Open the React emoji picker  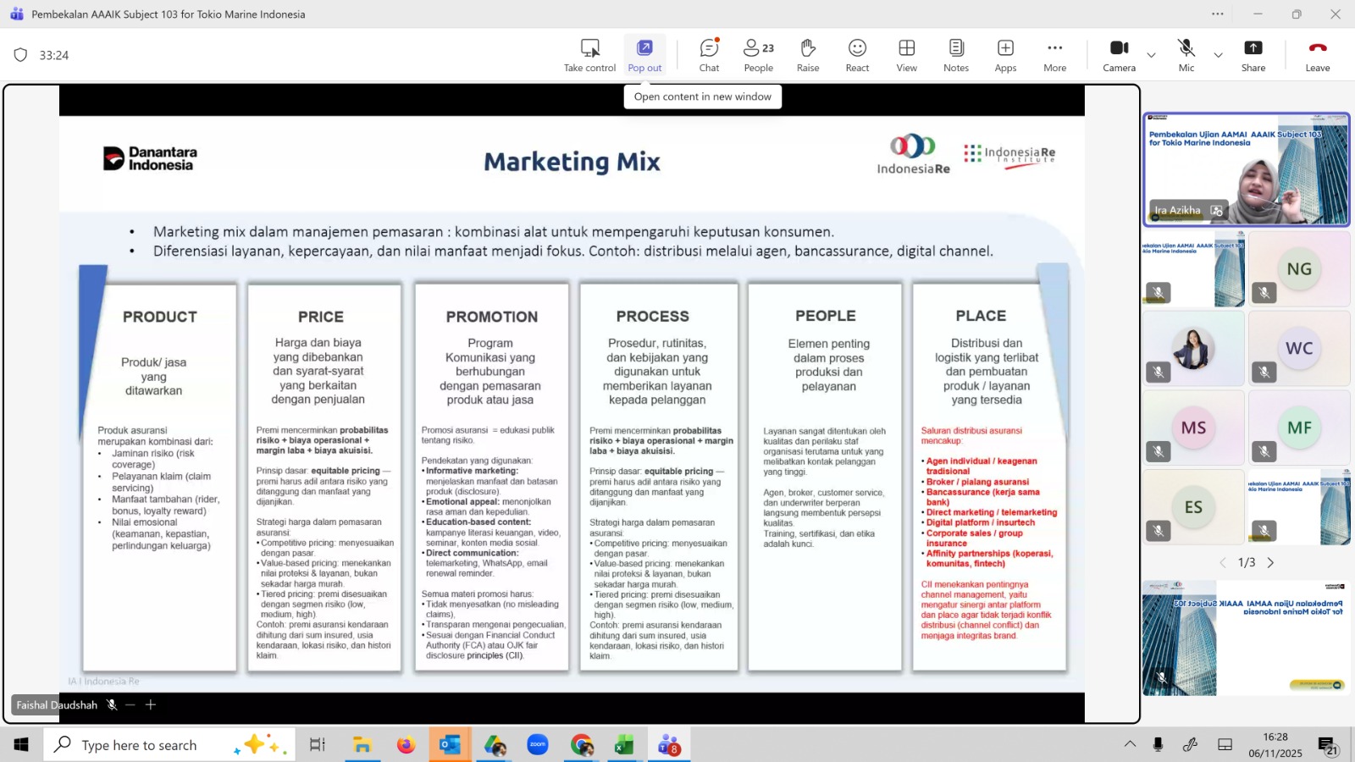pos(857,55)
